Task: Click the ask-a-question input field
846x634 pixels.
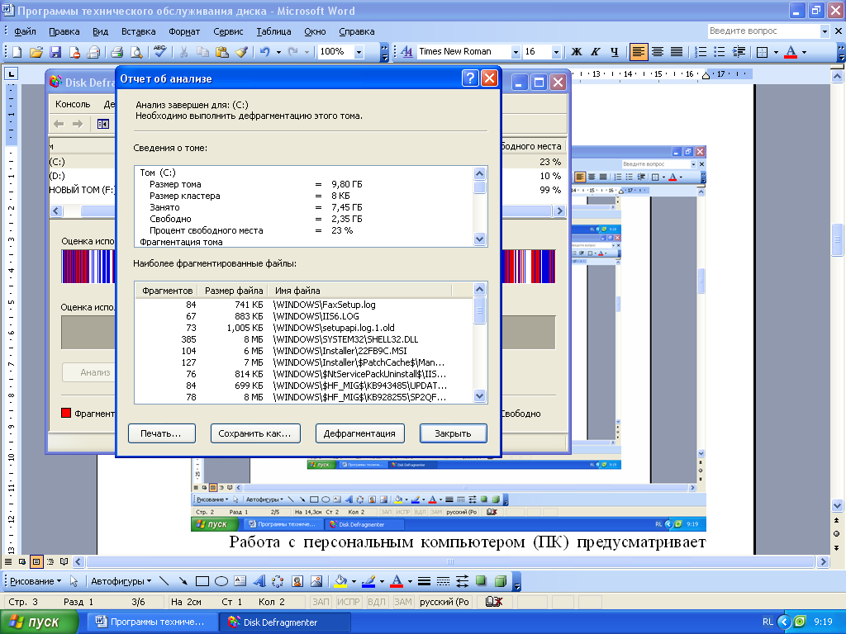Action: pyautogui.click(x=763, y=31)
